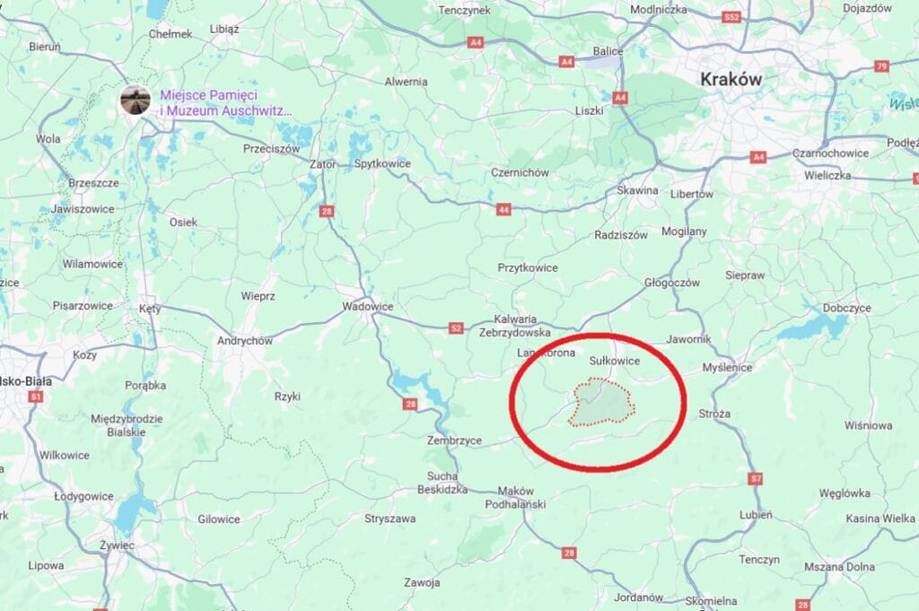The height and width of the screenshot is (611, 919).
Task: Select the Sucha Beskidzka label
Action: [x=442, y=483]
